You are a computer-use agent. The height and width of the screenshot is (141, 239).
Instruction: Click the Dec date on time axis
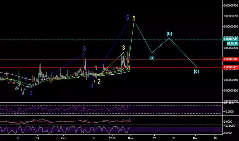[195, 138]
